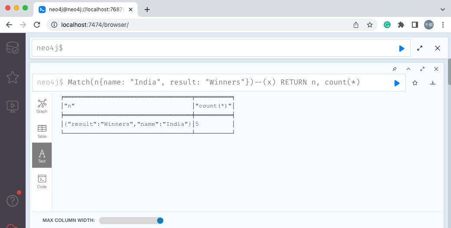This screenshot has height=228, width=451.
Task: Open the Database information sidebar icon
Action: 13,48
